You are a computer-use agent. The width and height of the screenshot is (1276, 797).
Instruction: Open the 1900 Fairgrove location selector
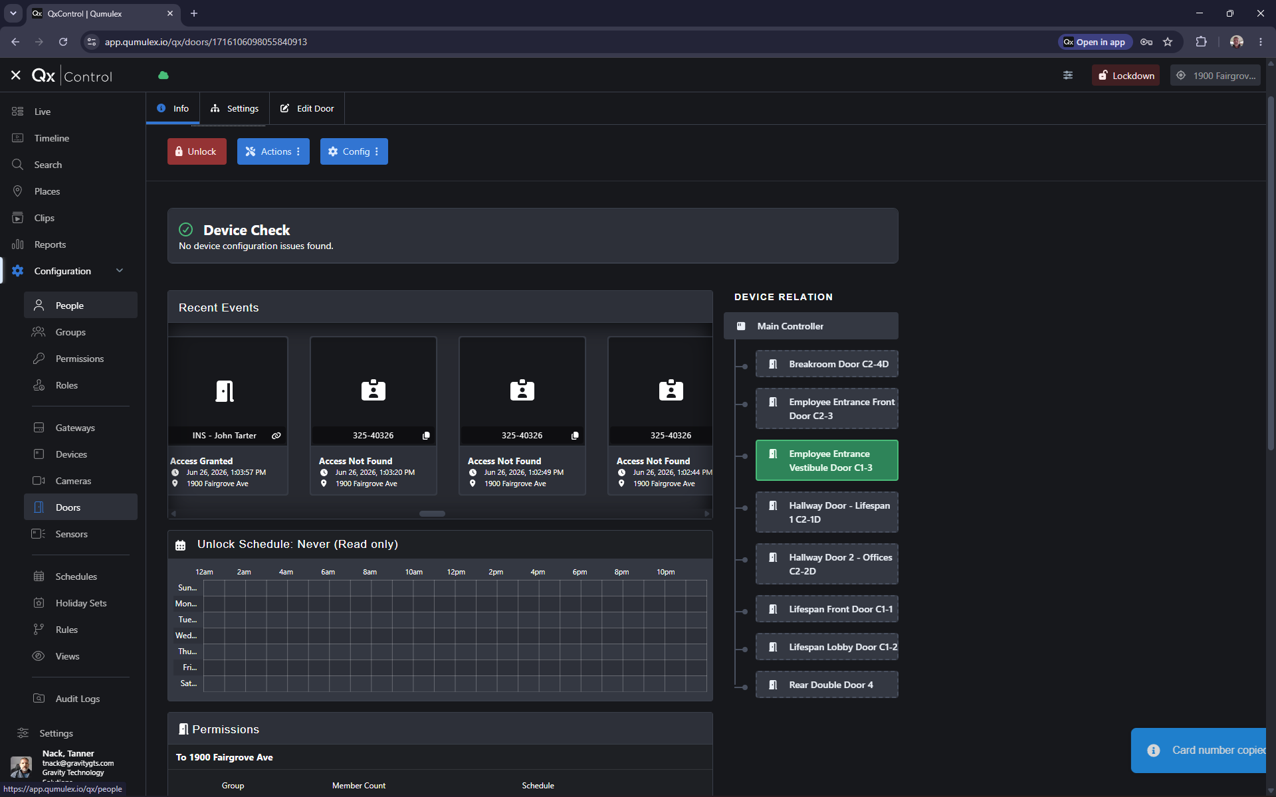pos(1216,76)
